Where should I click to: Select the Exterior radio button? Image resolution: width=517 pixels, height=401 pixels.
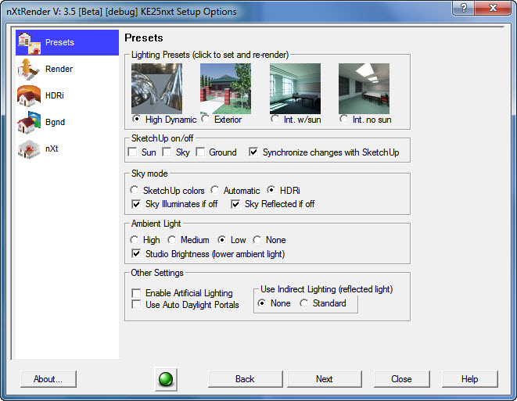(205, 119)
